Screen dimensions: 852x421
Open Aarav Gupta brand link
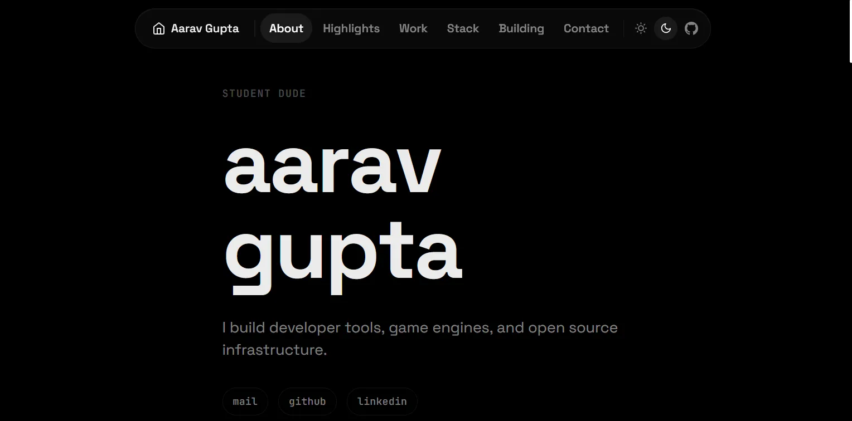196,28
